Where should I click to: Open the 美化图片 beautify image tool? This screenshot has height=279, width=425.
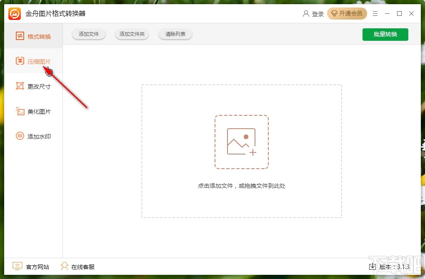[33, 111]
